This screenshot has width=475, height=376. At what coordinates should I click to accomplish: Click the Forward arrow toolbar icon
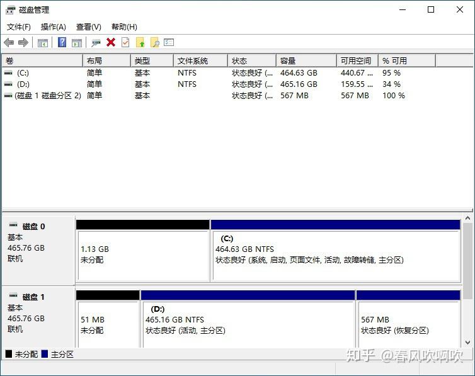(23, 42)
